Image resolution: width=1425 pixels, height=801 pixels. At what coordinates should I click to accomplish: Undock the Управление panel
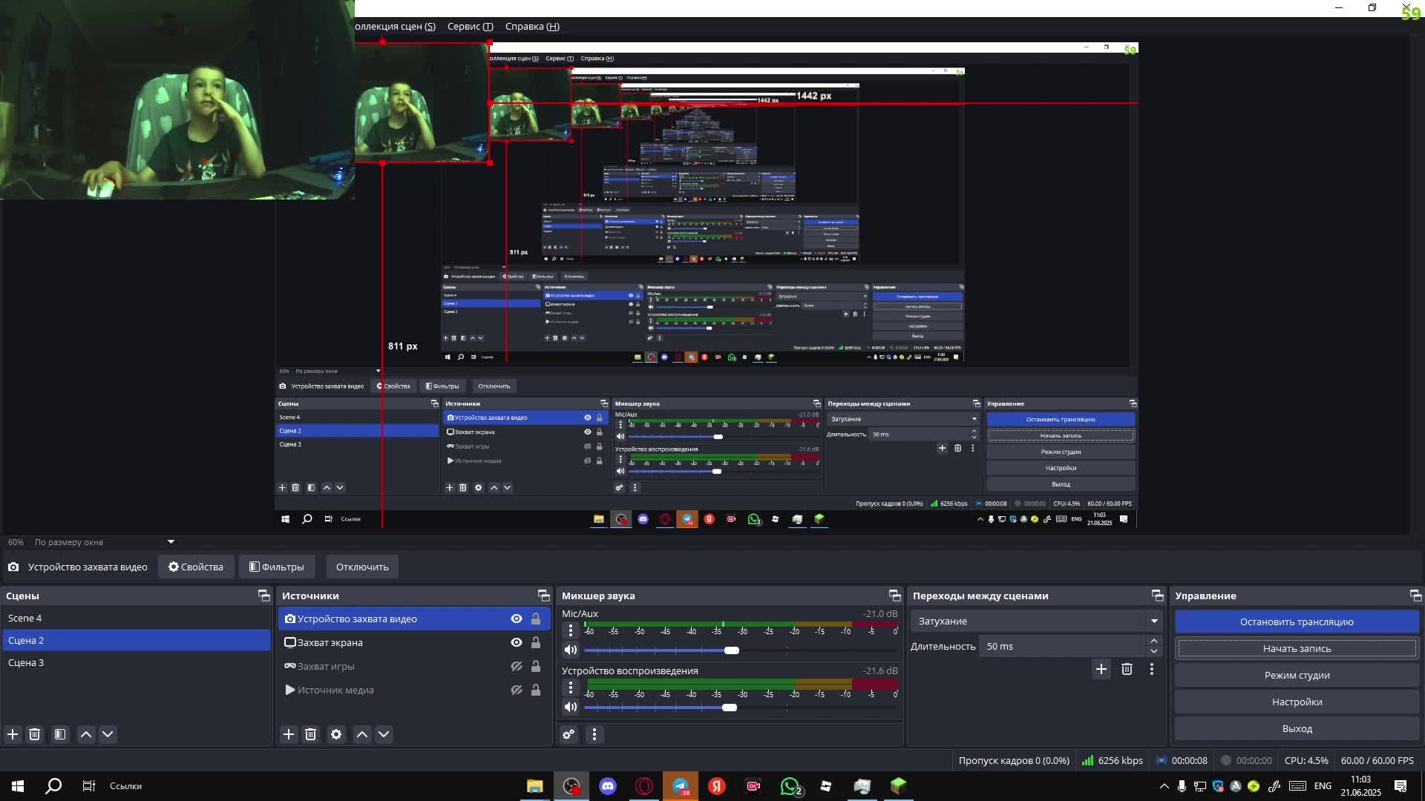[1415, 596]
